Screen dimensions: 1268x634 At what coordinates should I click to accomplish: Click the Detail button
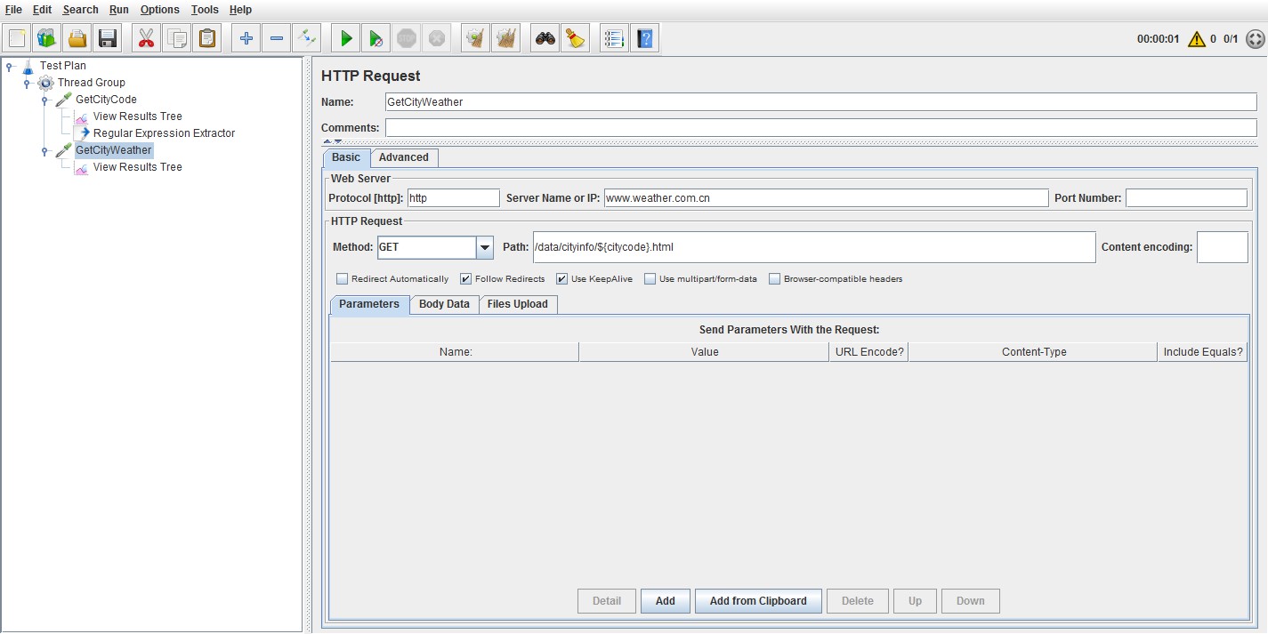click(607, 601)
